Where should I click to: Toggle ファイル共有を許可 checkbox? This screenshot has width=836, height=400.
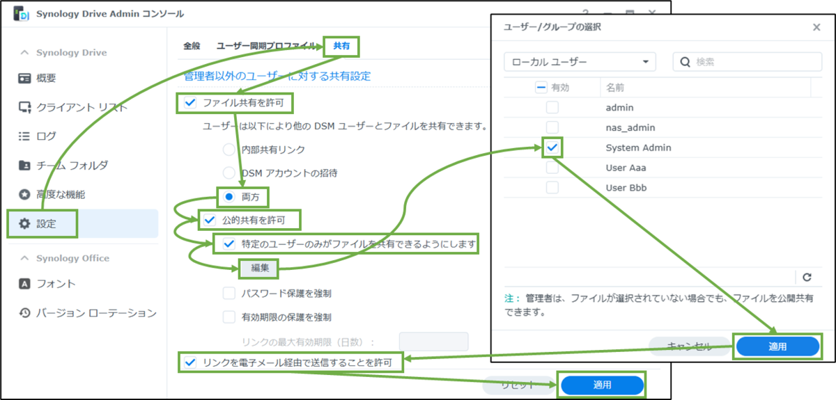190,103
